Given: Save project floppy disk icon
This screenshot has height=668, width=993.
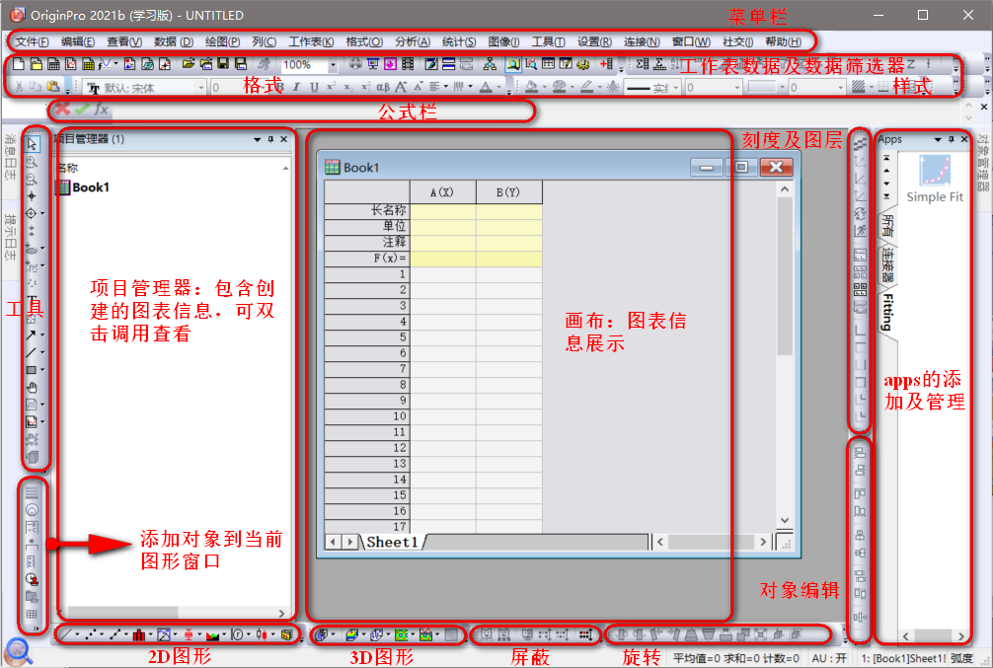Looking at the screenshot, I should (x=223, y=64).
